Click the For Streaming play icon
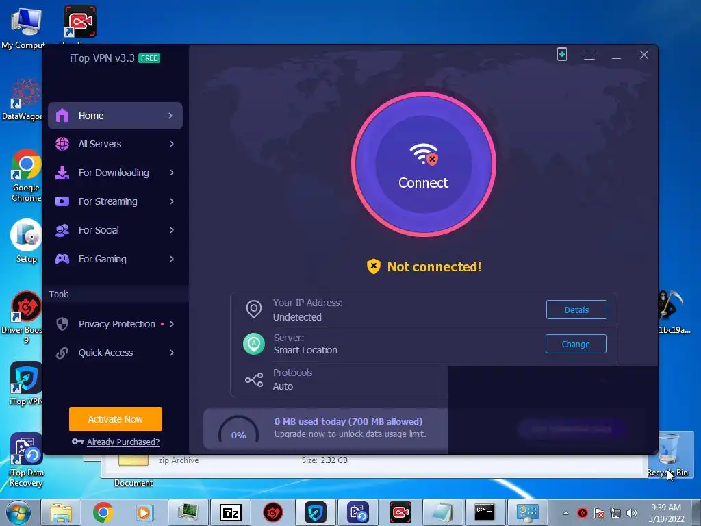 tap(62, 201)
